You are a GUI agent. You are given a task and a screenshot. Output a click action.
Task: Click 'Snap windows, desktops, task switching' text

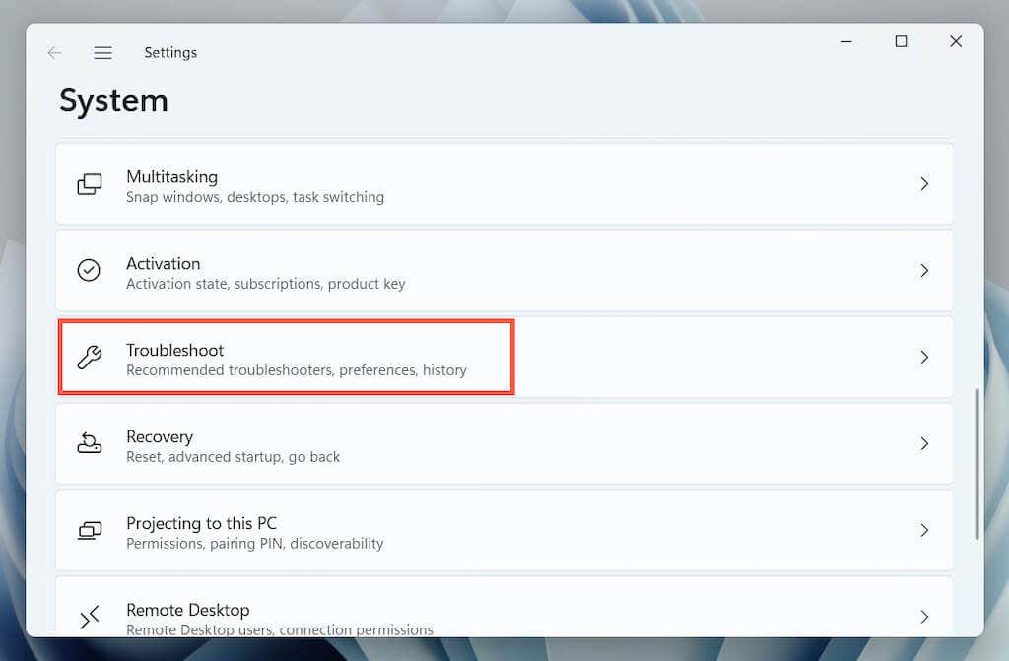click(255, 197)
